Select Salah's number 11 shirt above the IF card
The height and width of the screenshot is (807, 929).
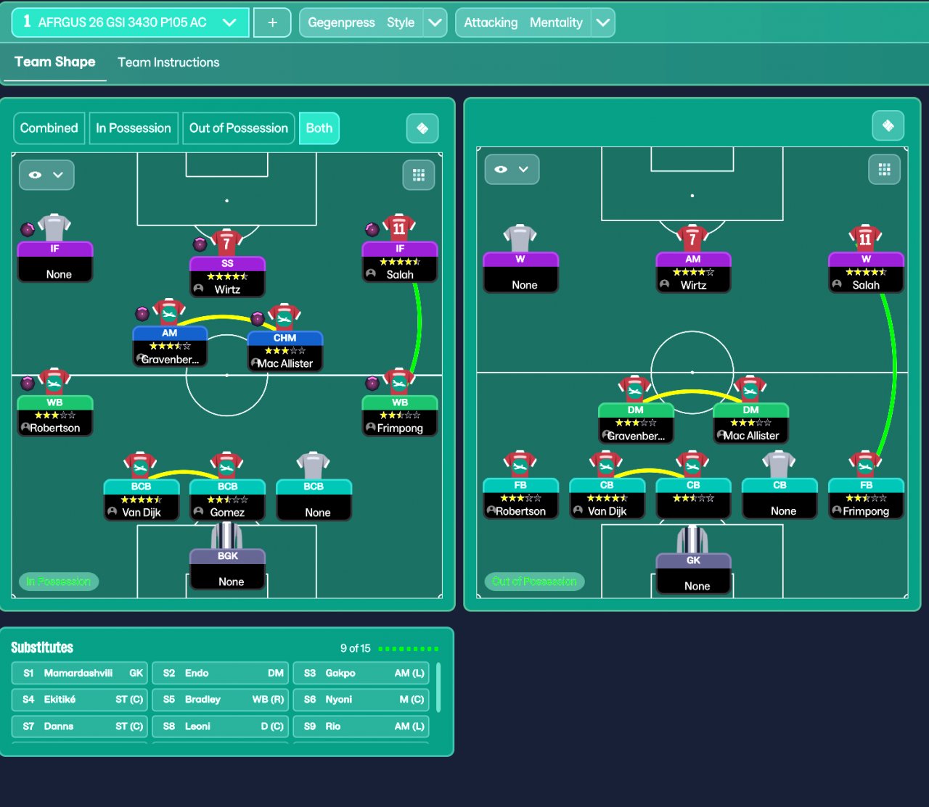pyautogui.click(x=399, y=228)
